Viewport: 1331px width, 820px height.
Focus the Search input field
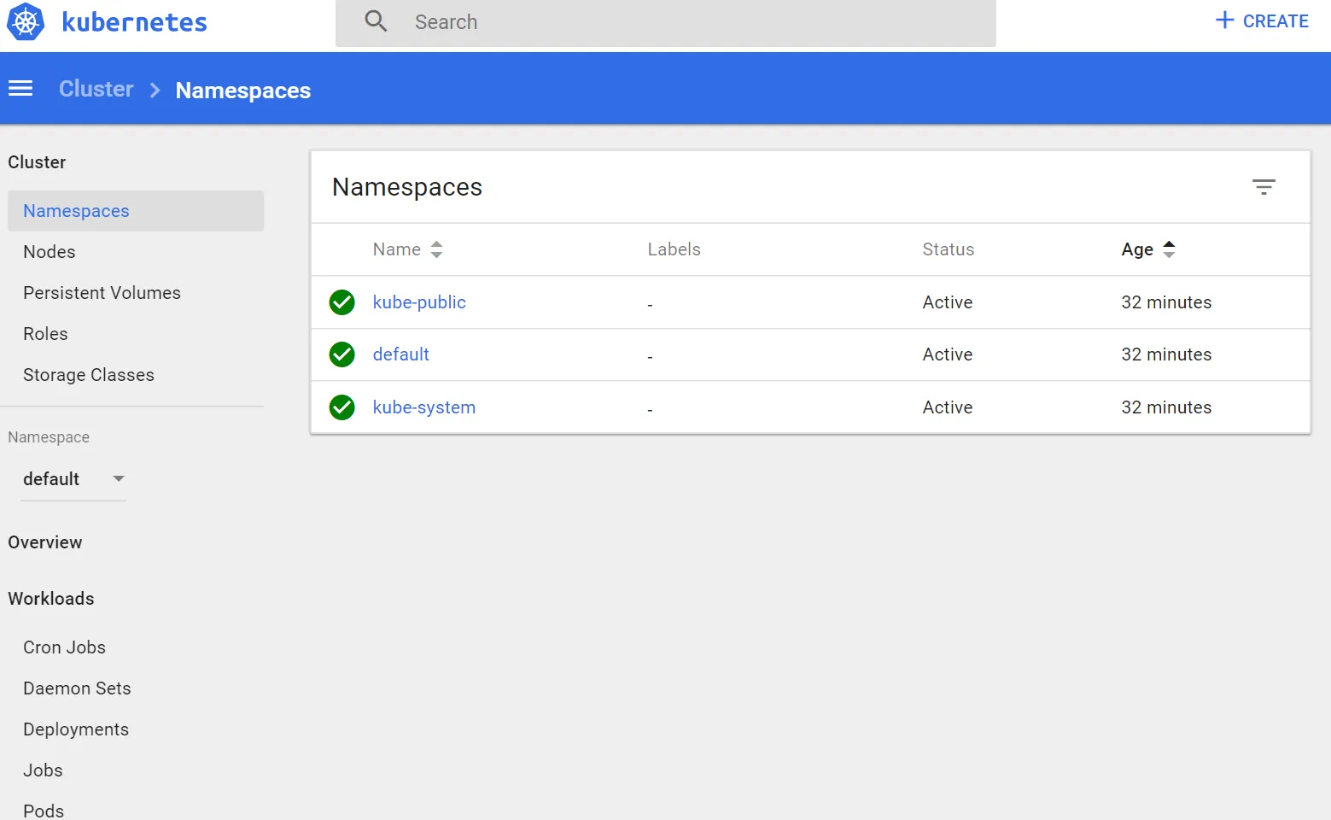pos(666,22)
